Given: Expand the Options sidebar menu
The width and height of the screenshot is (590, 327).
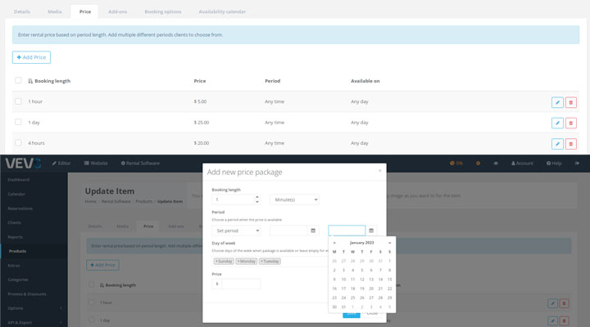Looking at the screenshot, I should pyautogui.click(x=34, y=308).
